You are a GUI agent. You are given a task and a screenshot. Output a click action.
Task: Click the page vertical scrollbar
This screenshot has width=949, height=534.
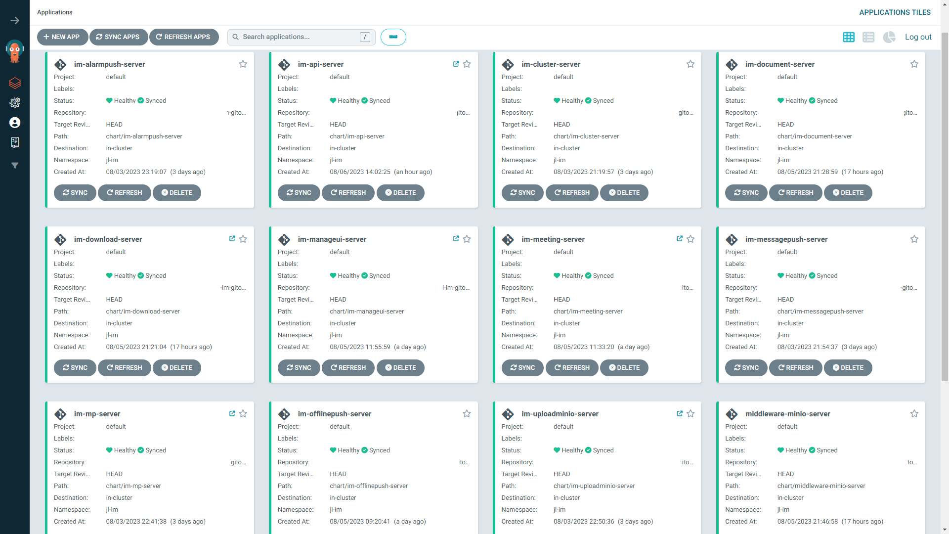945,208
